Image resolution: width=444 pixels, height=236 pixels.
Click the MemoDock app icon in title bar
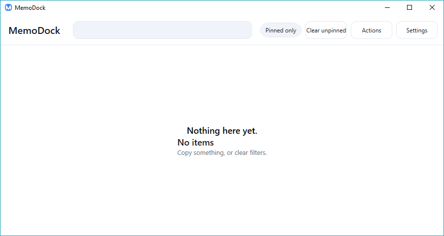coord(8,7)
